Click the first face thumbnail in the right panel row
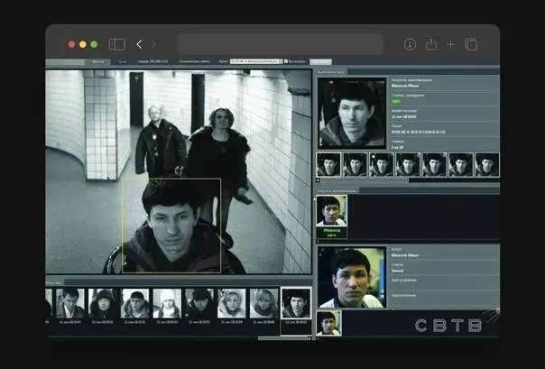 point(328,163)
